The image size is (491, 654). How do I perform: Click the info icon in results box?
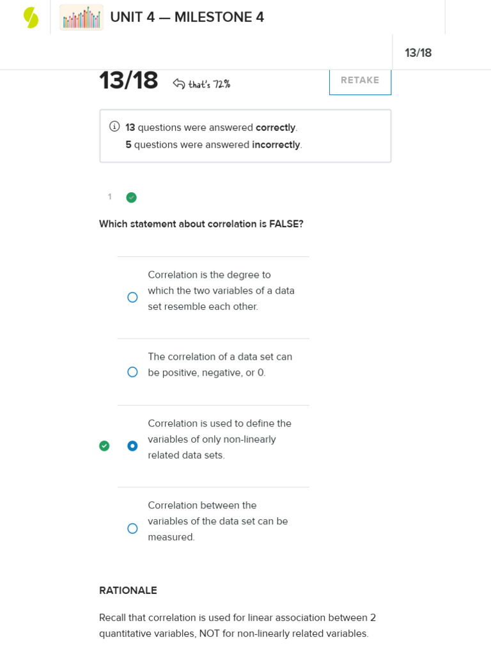click(114, 126)
